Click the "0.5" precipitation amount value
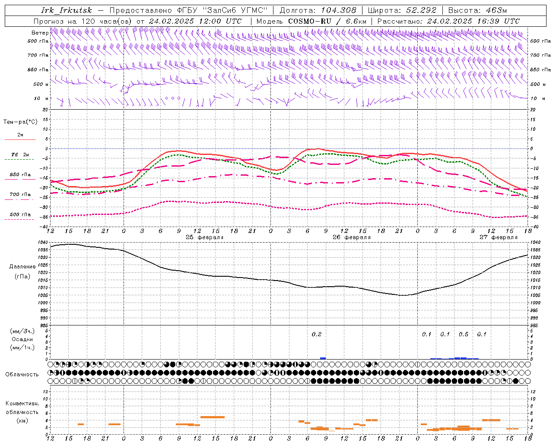This screenshot has height=442, width=553. (x=464, y=334)
